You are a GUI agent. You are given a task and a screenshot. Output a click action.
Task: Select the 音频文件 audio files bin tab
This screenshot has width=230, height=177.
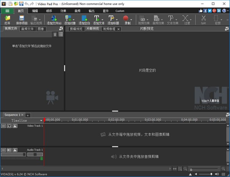pyautogui.click(x=28, y=29)
